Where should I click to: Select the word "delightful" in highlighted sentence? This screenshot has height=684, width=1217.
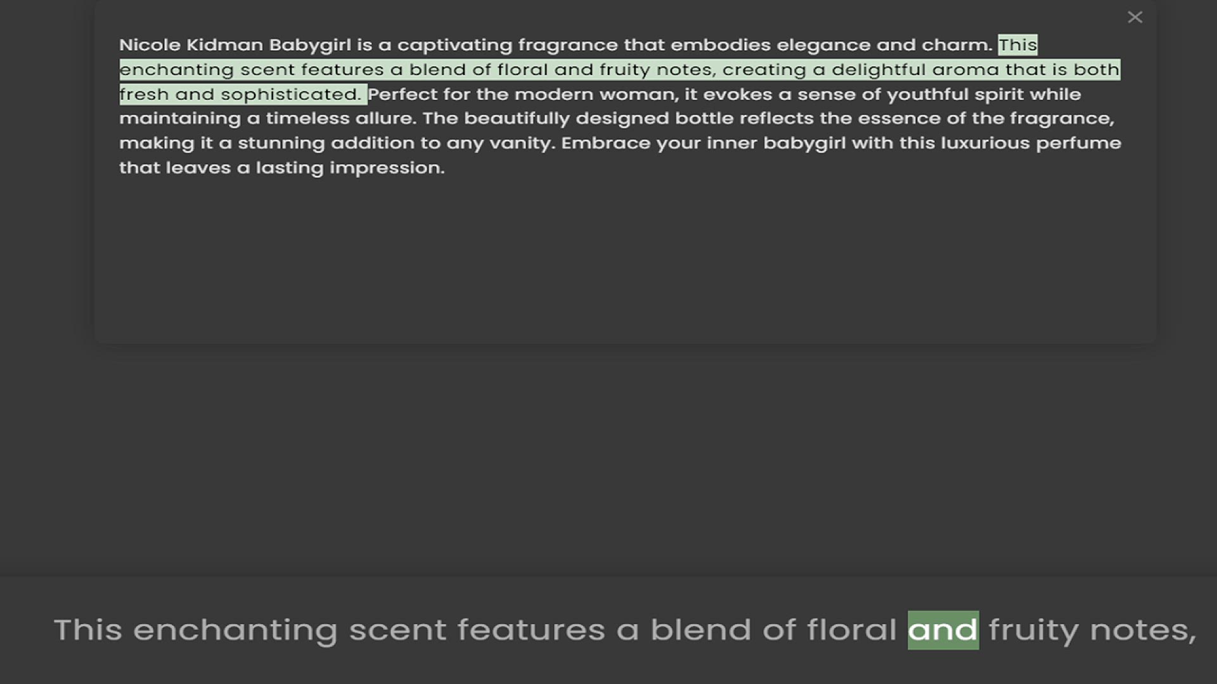(x=879, y=70)
